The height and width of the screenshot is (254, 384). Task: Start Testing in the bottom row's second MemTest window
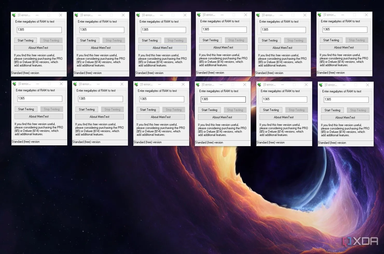click(x=87, y=109)
